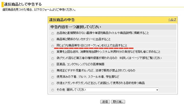The height and width of the screenshot is (106, 184).
Task: Click the note ※詳しくはページ下部をご覧ください
Action: 141,58
